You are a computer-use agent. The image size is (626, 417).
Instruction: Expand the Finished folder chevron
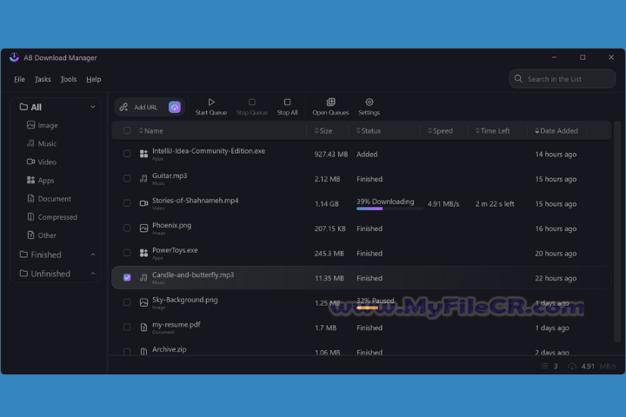pyautogui.click(x=93, y=255)
